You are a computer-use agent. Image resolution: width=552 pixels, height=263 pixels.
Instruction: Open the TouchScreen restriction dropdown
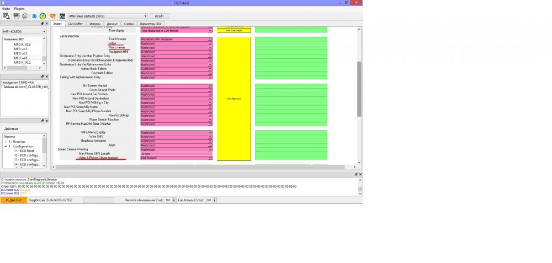click(x=177, y=39)
